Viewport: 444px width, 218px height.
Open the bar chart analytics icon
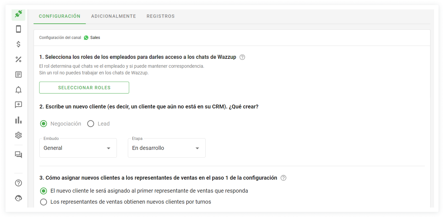point(18,120)
